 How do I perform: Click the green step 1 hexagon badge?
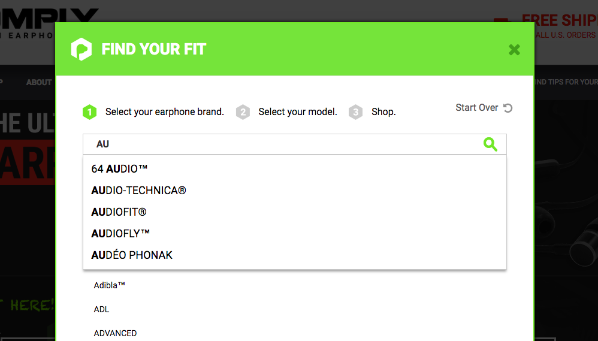(90, 112)
